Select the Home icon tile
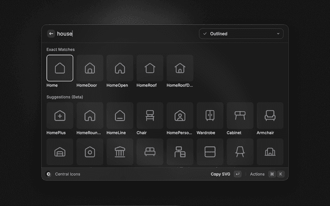330x206 pixels. pyautogui.click(x=60, y=68)
